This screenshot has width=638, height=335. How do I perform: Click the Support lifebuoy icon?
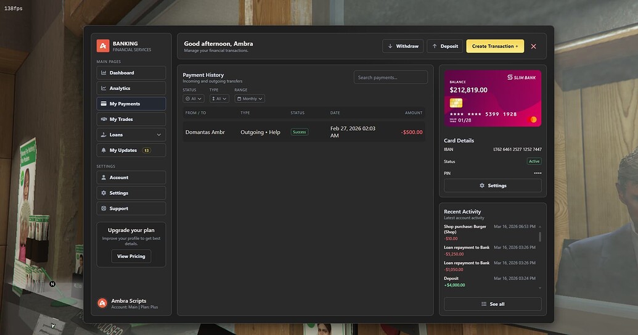pos(104,209)
